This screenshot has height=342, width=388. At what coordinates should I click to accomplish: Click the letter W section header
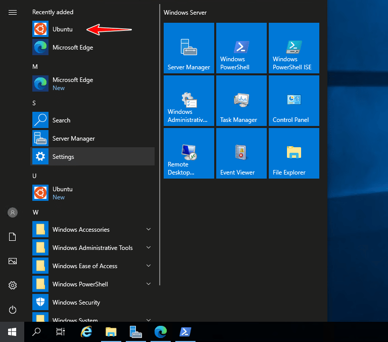pos(36,212)
